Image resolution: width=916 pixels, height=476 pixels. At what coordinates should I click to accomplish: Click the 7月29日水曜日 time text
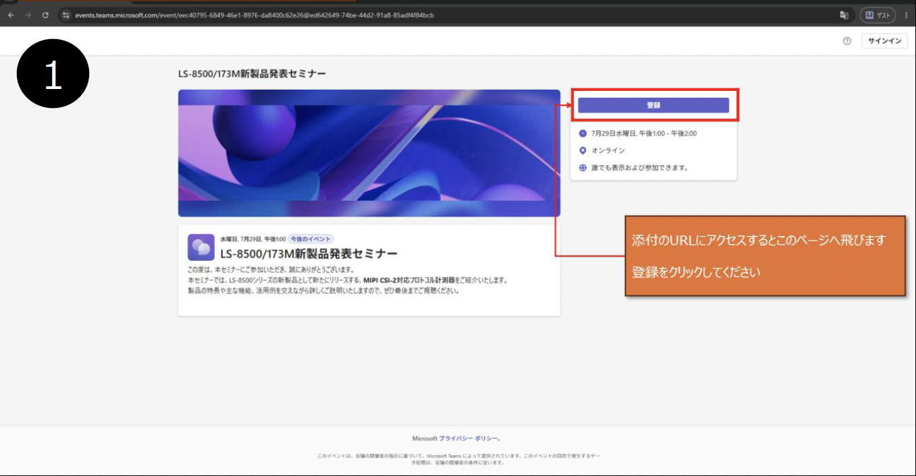pos(644,133)
